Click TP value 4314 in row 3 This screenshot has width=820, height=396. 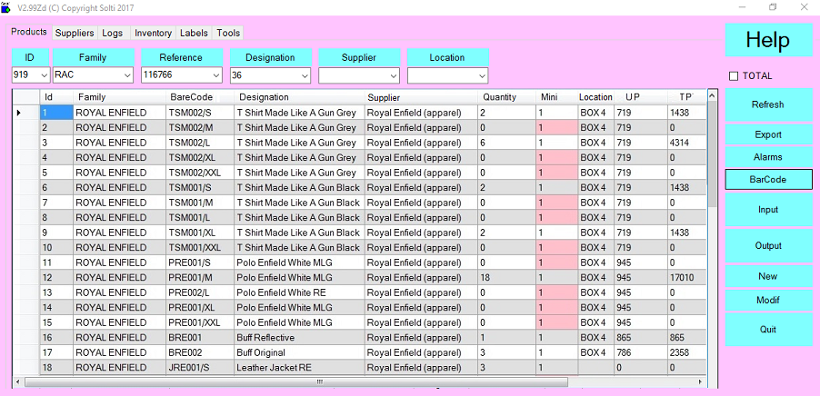click(x=686, y=143)
